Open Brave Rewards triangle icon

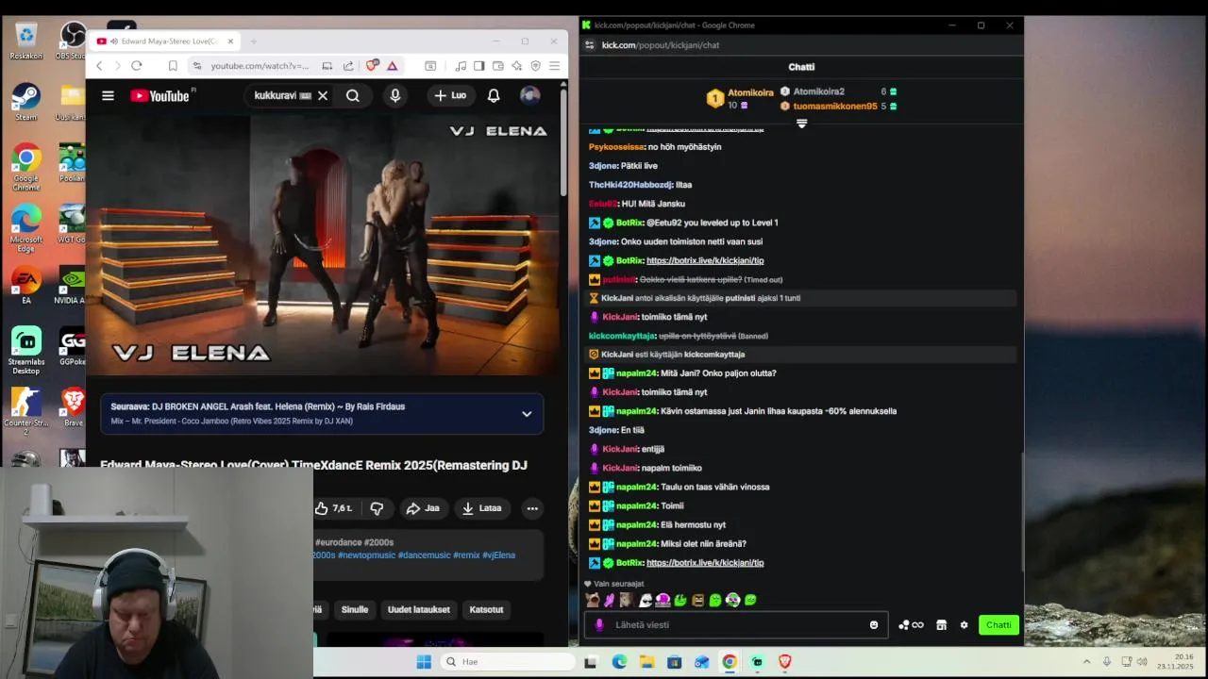click(392, 65)
